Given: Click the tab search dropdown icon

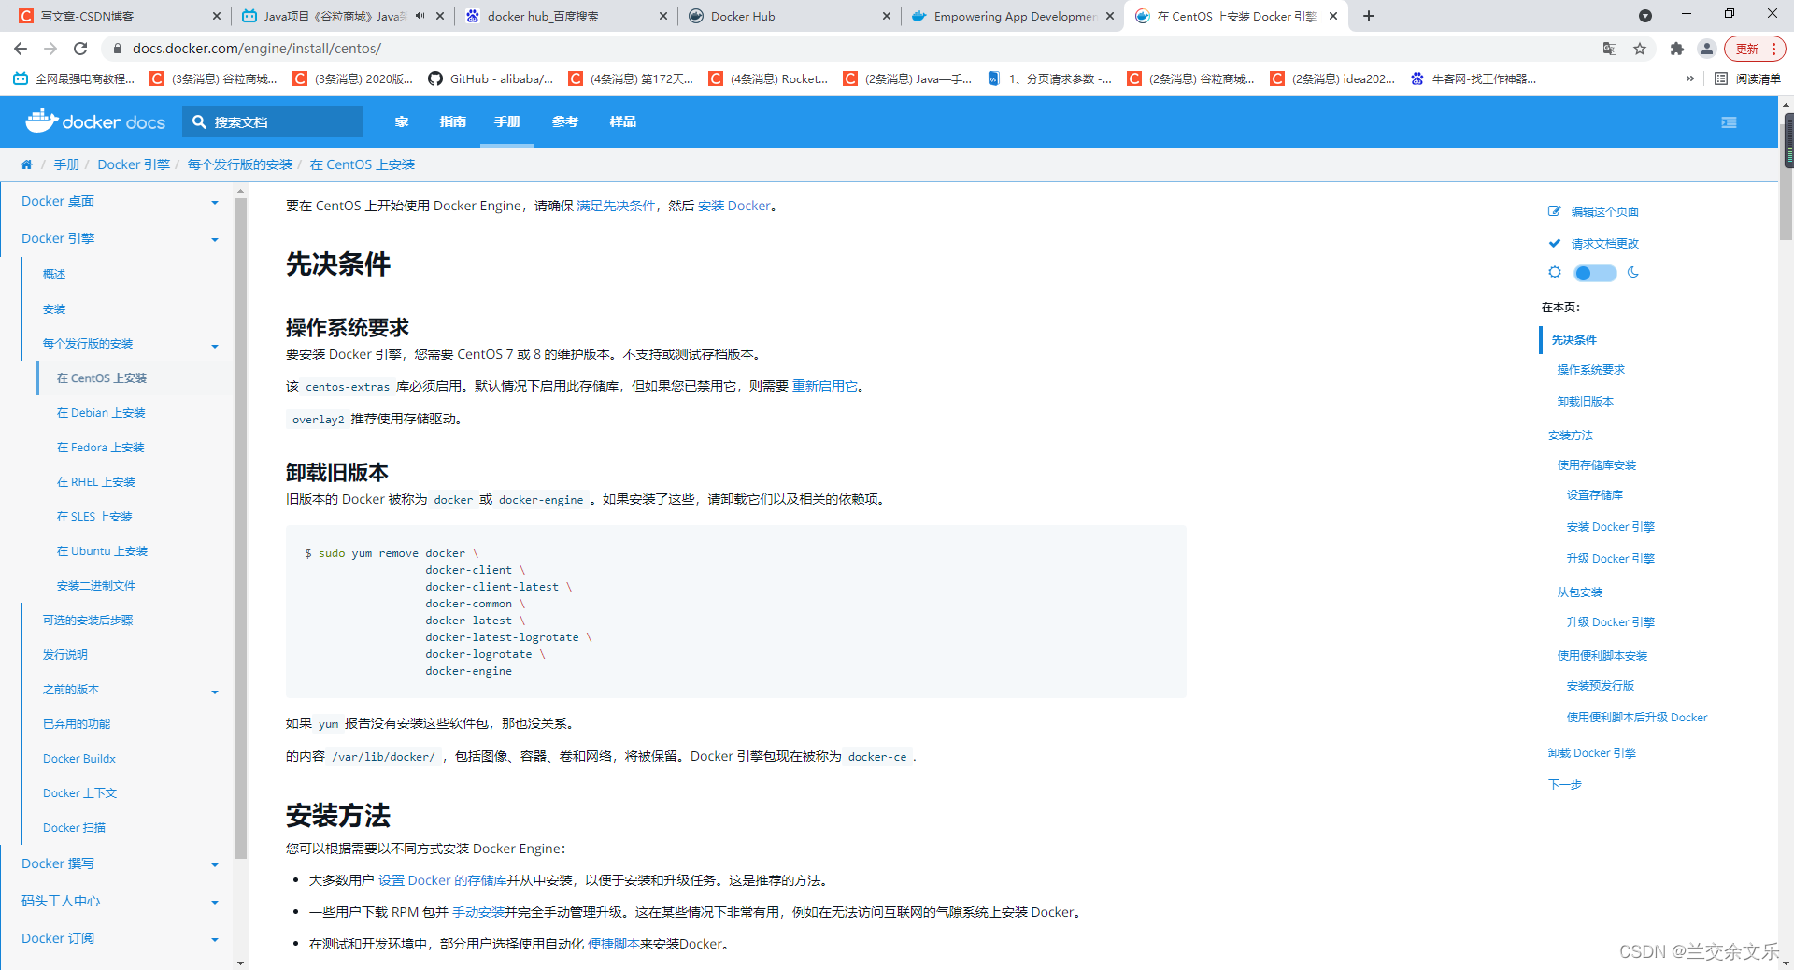Looking at the screenshot, I should [1645, 16].
